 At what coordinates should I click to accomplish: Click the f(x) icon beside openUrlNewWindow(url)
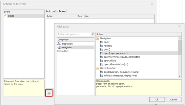(x=101, y=64)
